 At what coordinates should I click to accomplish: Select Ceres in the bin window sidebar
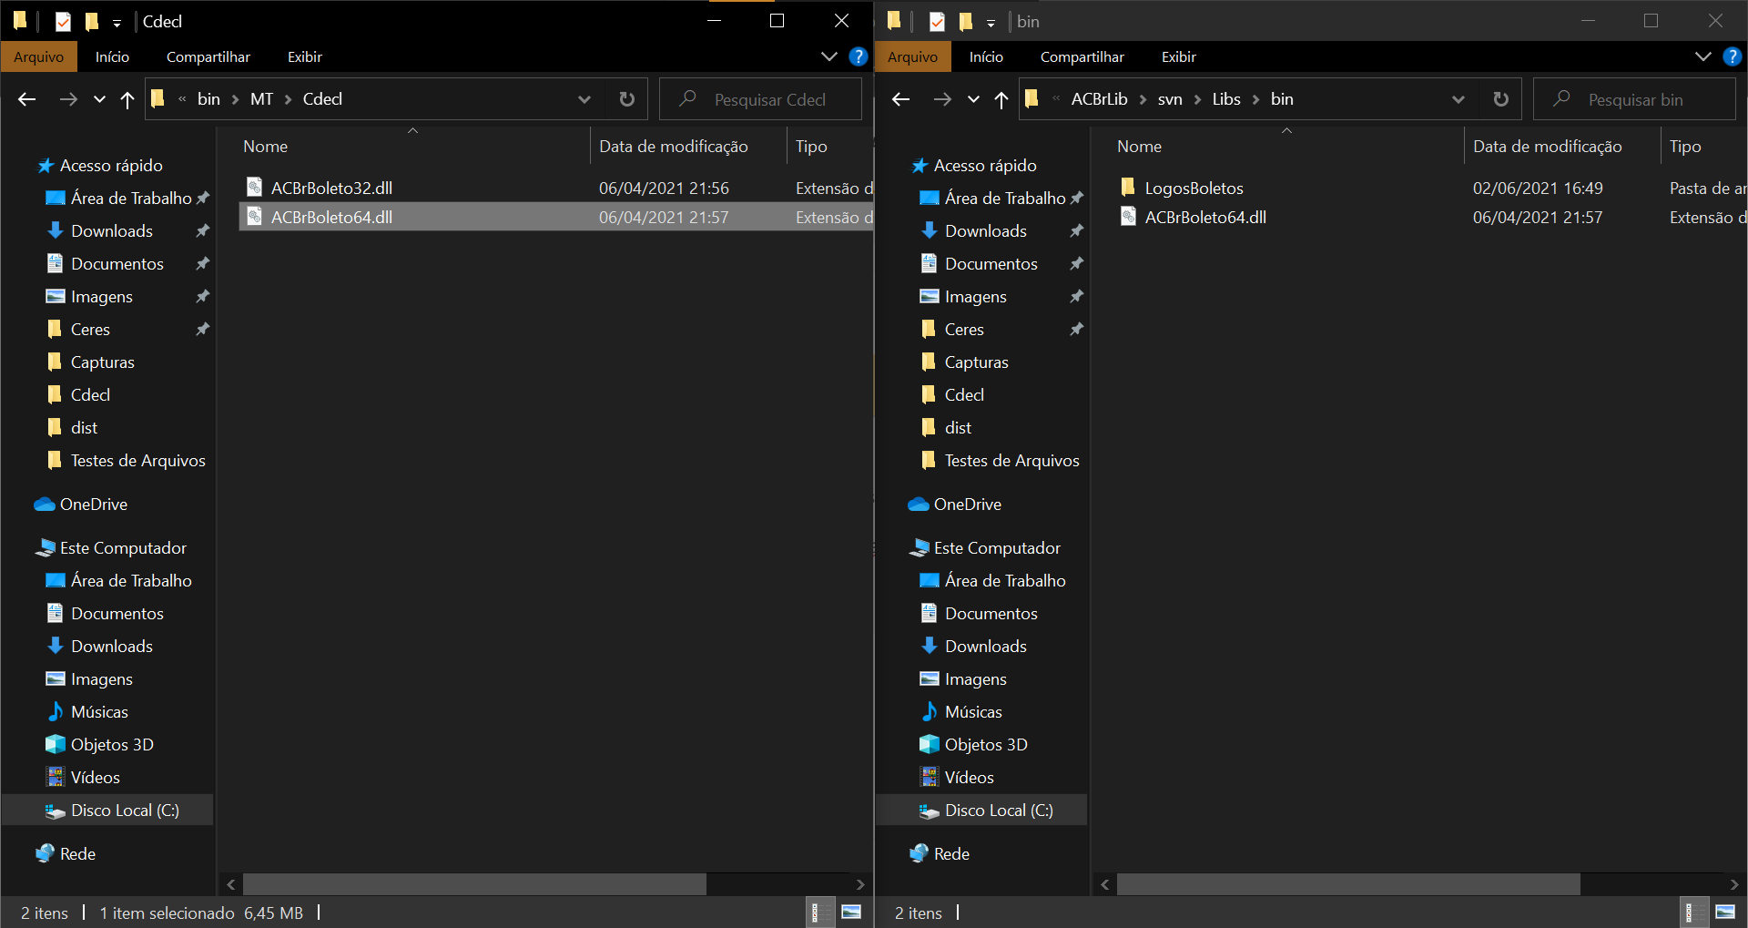(952, 329)
